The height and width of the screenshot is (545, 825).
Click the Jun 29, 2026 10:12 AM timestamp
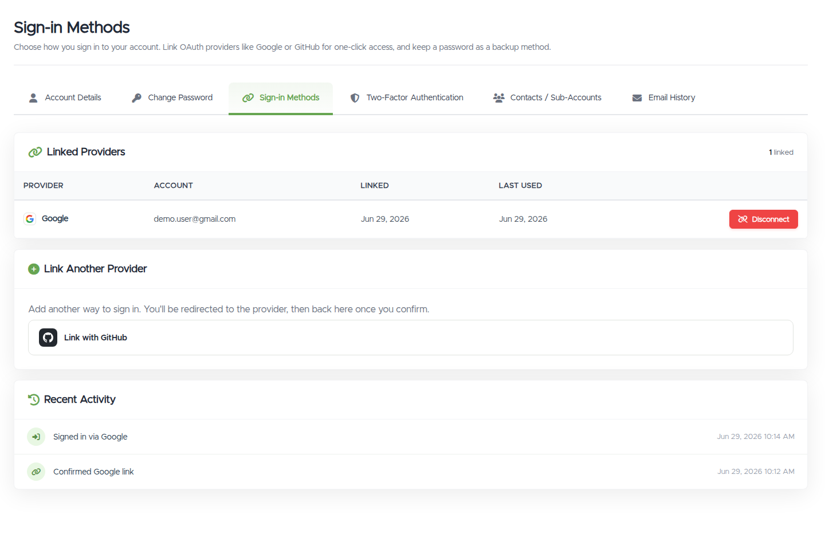[756, 472]
